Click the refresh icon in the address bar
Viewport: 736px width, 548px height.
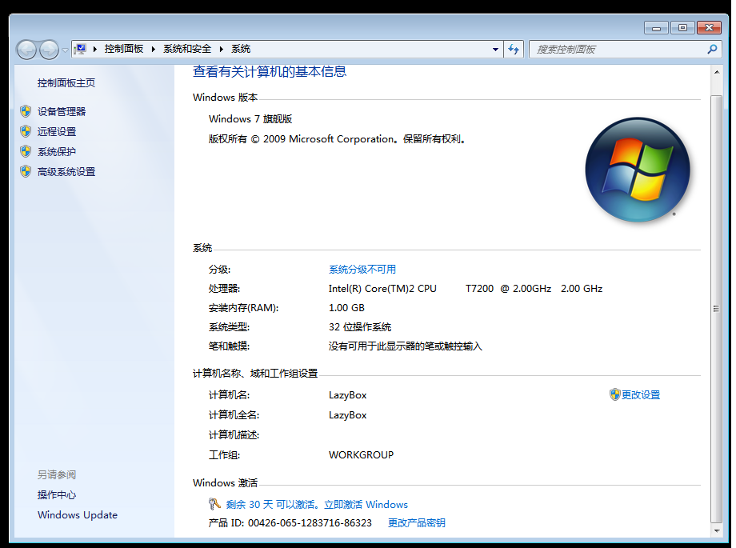coord(514,49)
